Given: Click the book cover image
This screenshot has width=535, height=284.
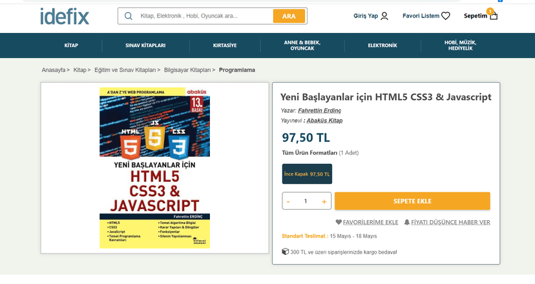Looking at the screenshot, I should 154,168.
